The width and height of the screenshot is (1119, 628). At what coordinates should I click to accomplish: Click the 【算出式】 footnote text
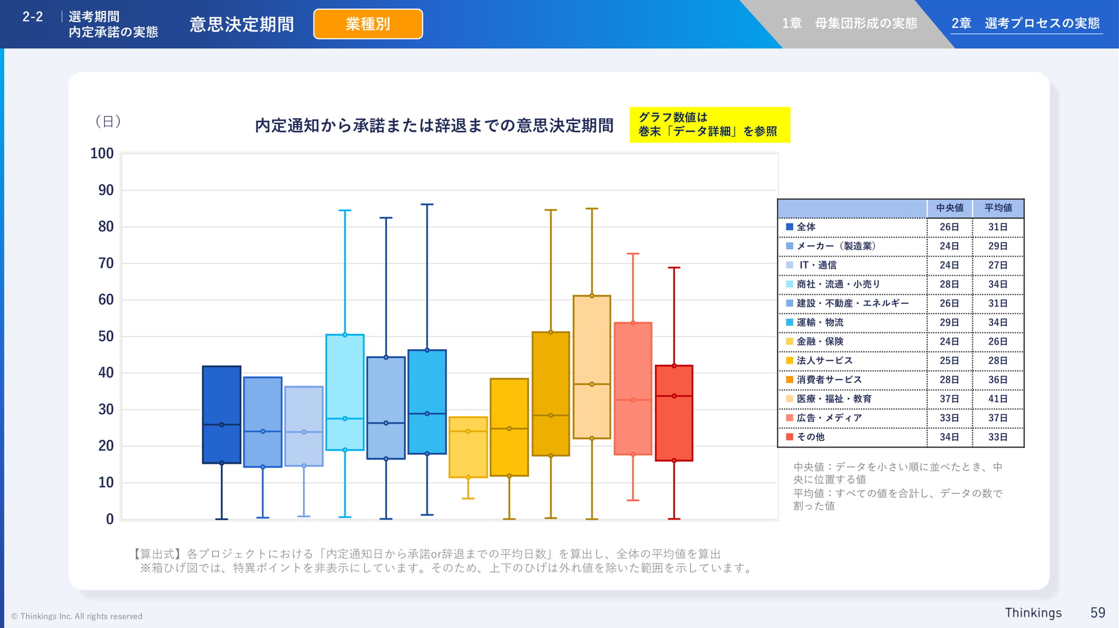[x=425, y=554]
